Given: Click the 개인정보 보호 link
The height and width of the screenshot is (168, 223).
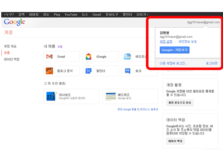Looking at the screenshot, I should point(187,42).
